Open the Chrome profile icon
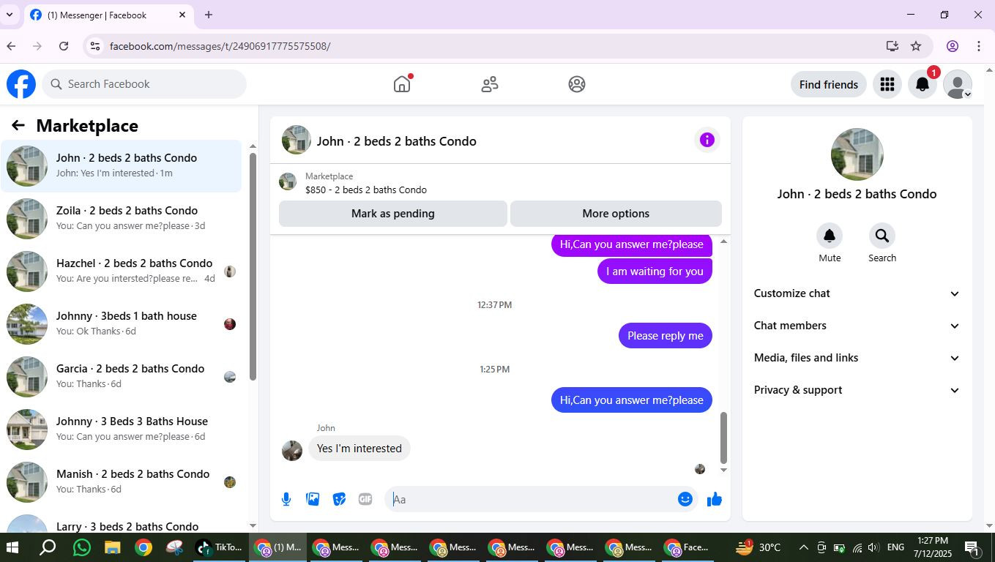 point(953,46)
